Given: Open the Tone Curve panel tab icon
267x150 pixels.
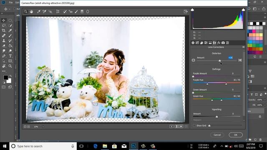Looking at the screenshot, I should coord(197,42).
